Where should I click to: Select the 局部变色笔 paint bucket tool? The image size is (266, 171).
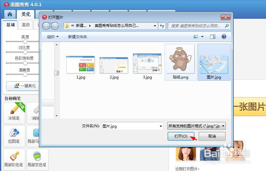pos(37,159)
